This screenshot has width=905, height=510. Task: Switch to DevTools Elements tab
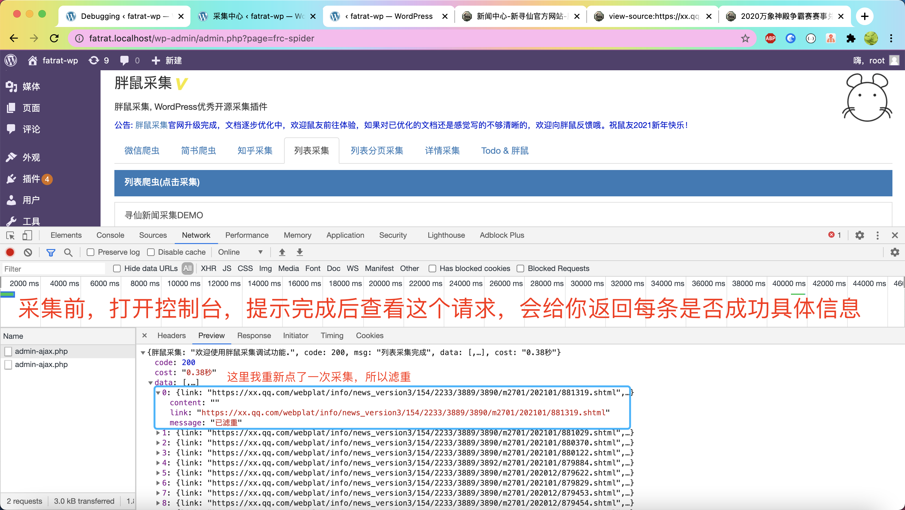(x=66, y=235)
